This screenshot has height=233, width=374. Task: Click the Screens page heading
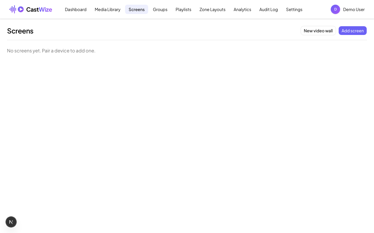pyautogui.click(x=20, y=31)
